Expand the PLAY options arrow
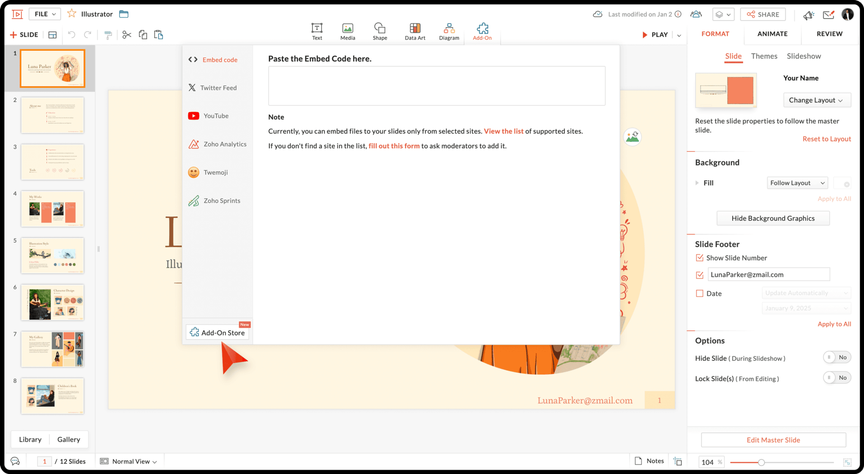This screenshot has width=864, height=474. pos(679,35)
